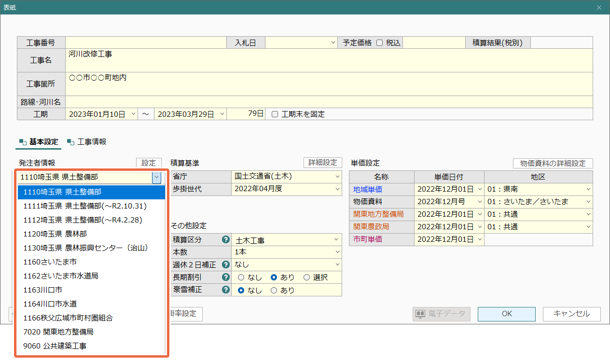Open the 本数 1本 dropdown
This screenshot has height=362, width=610.
(336, 252)
